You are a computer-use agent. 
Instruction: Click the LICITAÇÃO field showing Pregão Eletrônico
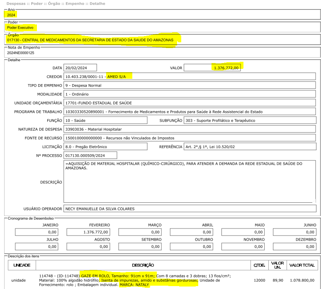[105, 147]
